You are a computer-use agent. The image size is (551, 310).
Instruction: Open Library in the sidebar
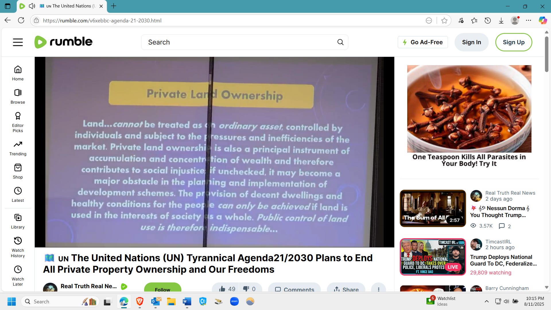[18, 221]
